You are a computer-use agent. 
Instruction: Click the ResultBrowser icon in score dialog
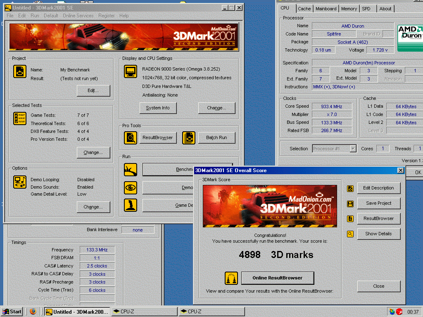pos(350,219)
